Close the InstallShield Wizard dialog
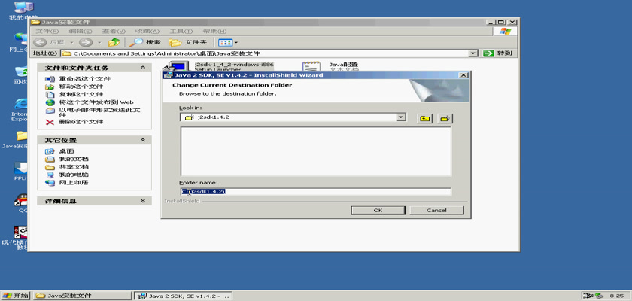Viewport: 632px width, 301px height. click(463, 75)
